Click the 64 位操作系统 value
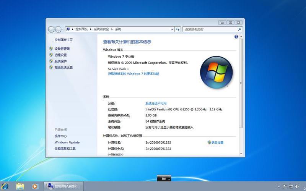This screenshot has height=191, width=306. point(155,121)
